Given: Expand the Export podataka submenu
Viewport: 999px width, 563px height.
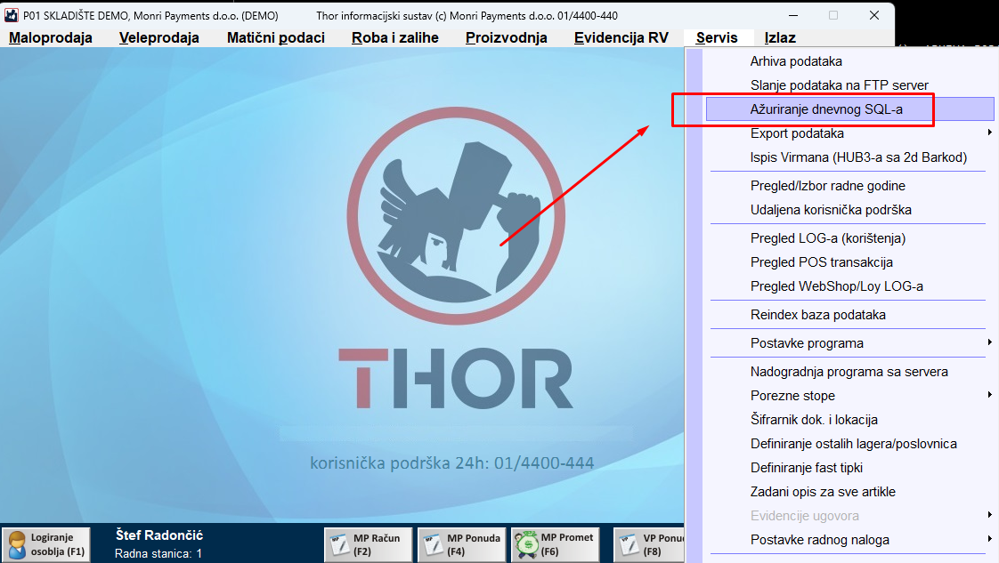Looking at the screenshot, I should click(850, 133).
